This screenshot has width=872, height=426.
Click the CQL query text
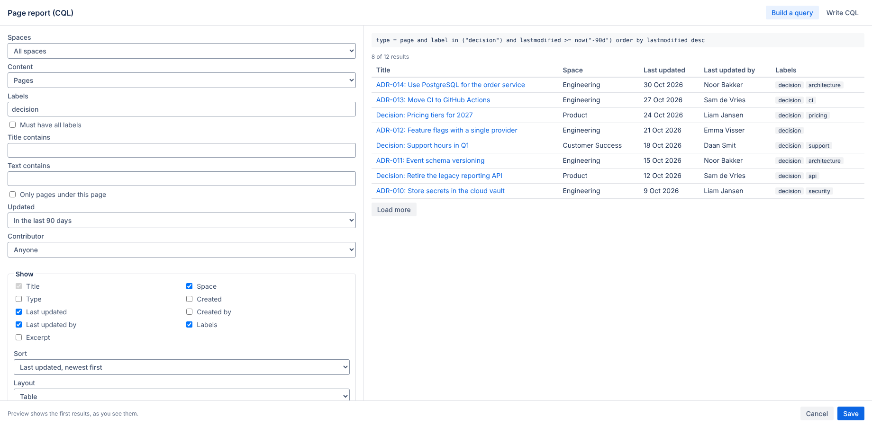540,40
